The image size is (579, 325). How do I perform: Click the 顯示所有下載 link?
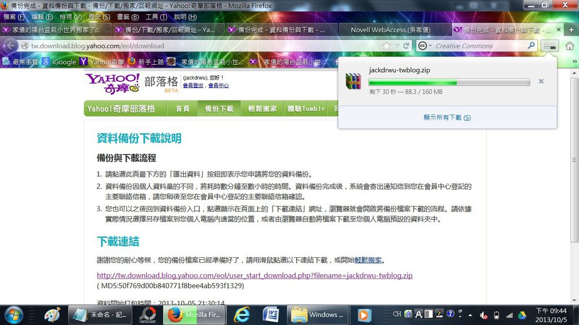coord(447,117)
